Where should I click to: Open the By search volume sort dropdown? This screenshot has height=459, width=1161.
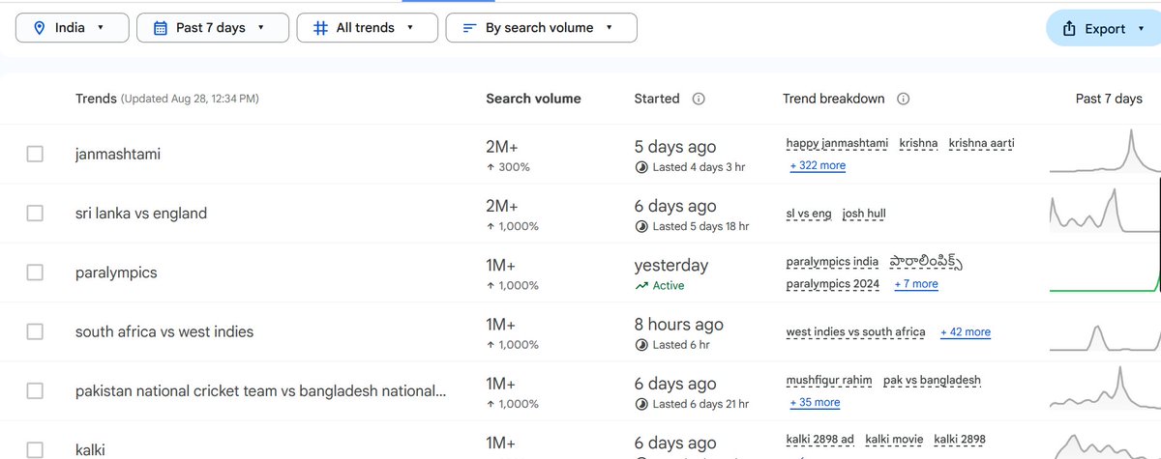pos(541,28)
